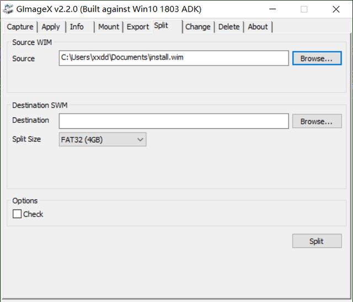
Task: Browse for the source WIM file
Action: (x=317, y=58)
